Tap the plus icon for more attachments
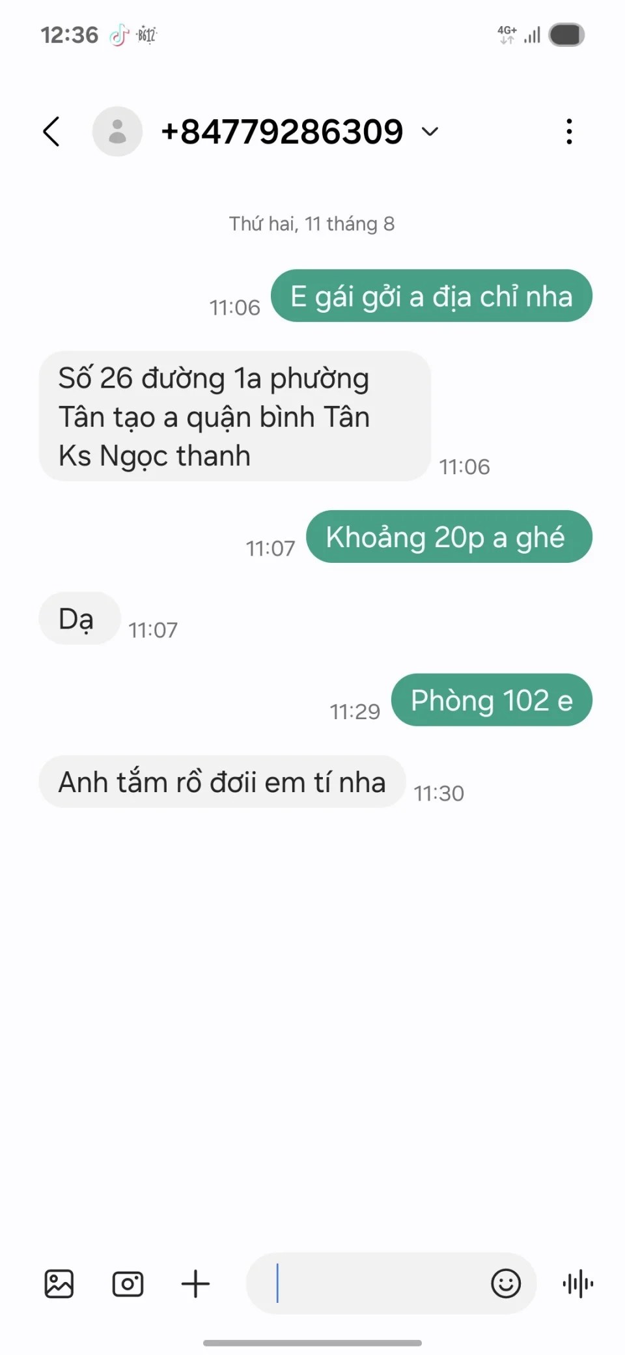The height and width of the screenshot is (1355, 625). [195, 1284]
